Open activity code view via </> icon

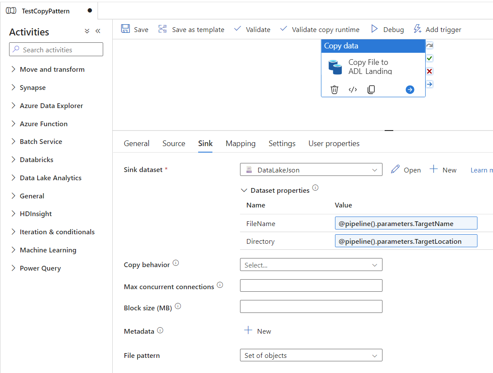[x=353, y=90]
